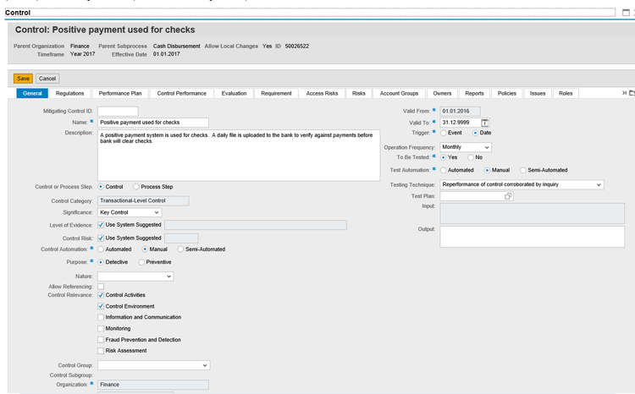Maximize the Control window
This screenshot has width=635, height=394.
(x=625, y=12)
